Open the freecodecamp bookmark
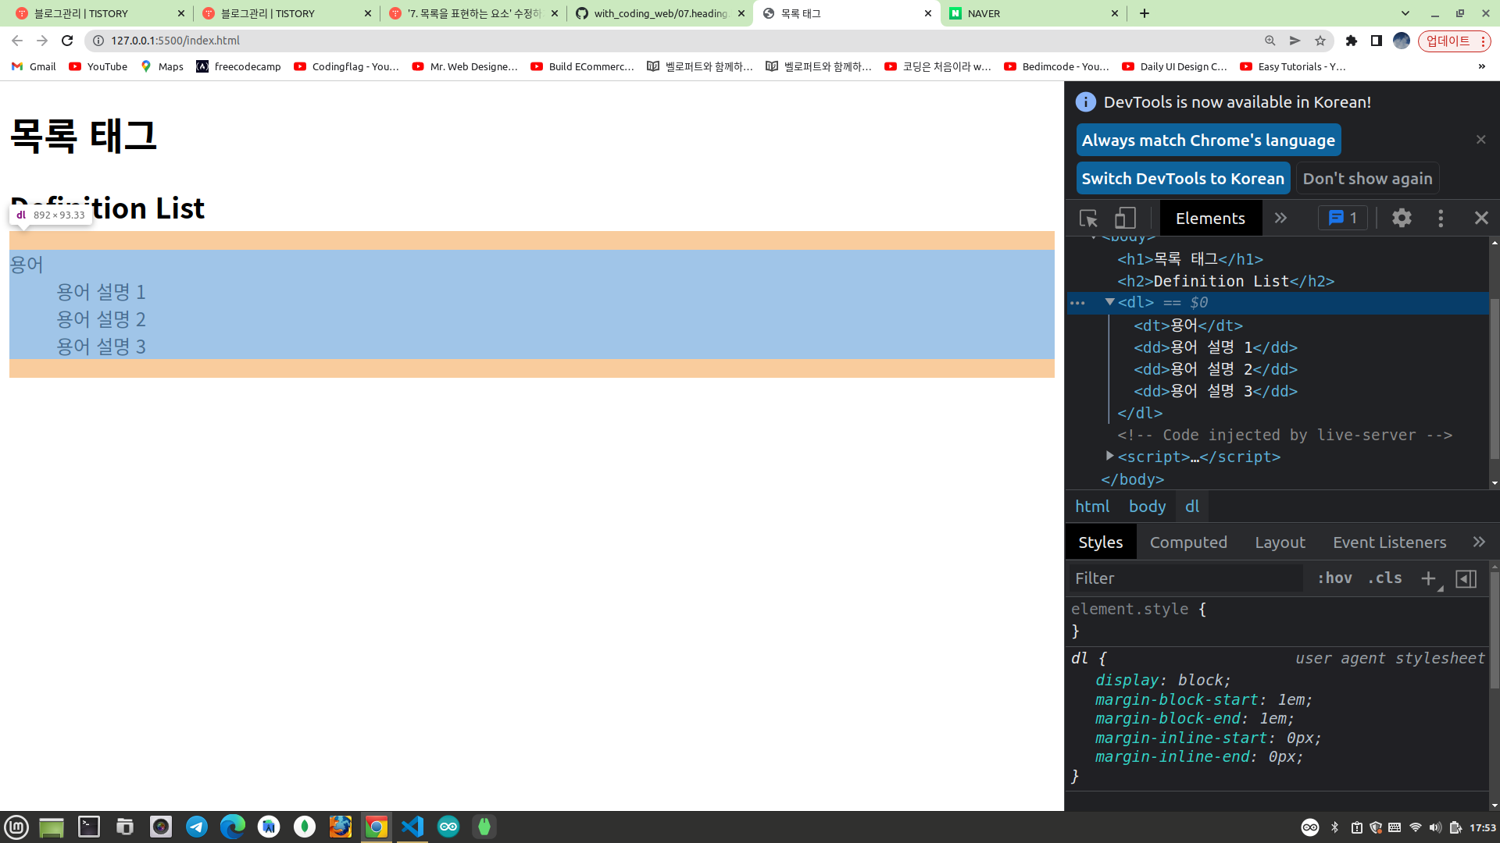This screenshot has height=843, width=1500. 238,66
